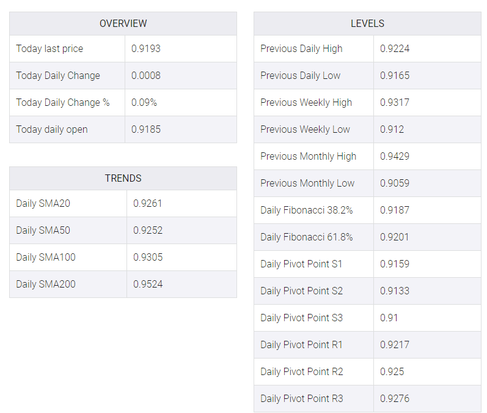The image size is (487, 413).
Task: Click the OVERVIEW table header
Action: coord(123,24)
